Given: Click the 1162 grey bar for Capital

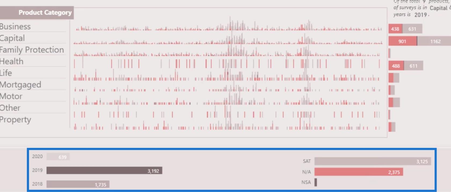Looking at the screenshot, I should 434,41.
